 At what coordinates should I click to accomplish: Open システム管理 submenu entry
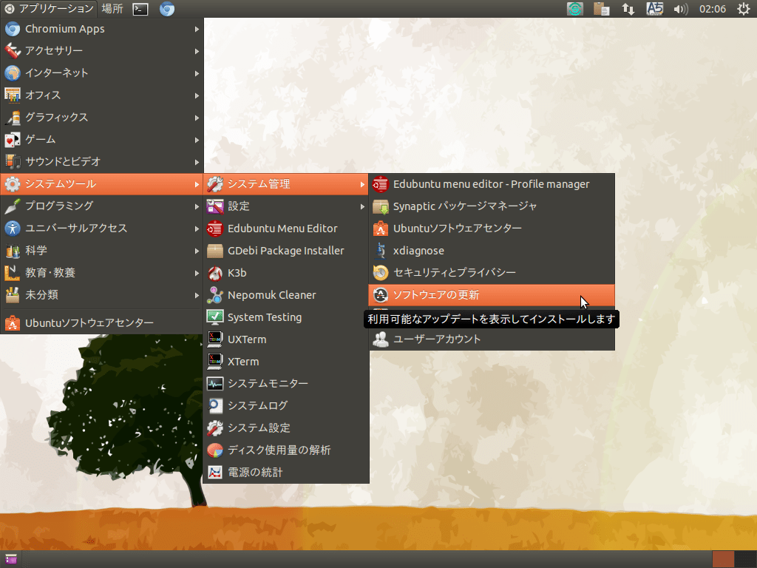pyautogui.click(x=286, y=184)
